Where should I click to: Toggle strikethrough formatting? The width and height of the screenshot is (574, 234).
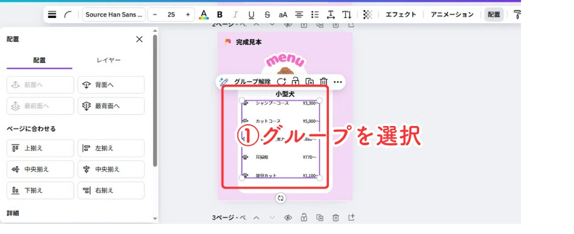[267, 14]
